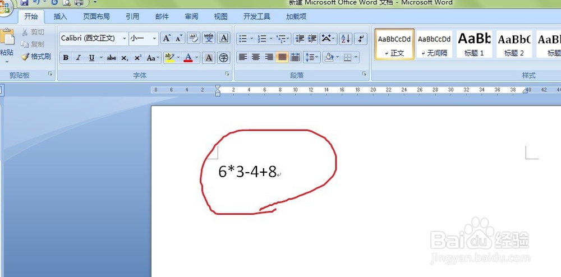
Task: Switch to the 邮件 tab
Action: click(x=162, y=16)
